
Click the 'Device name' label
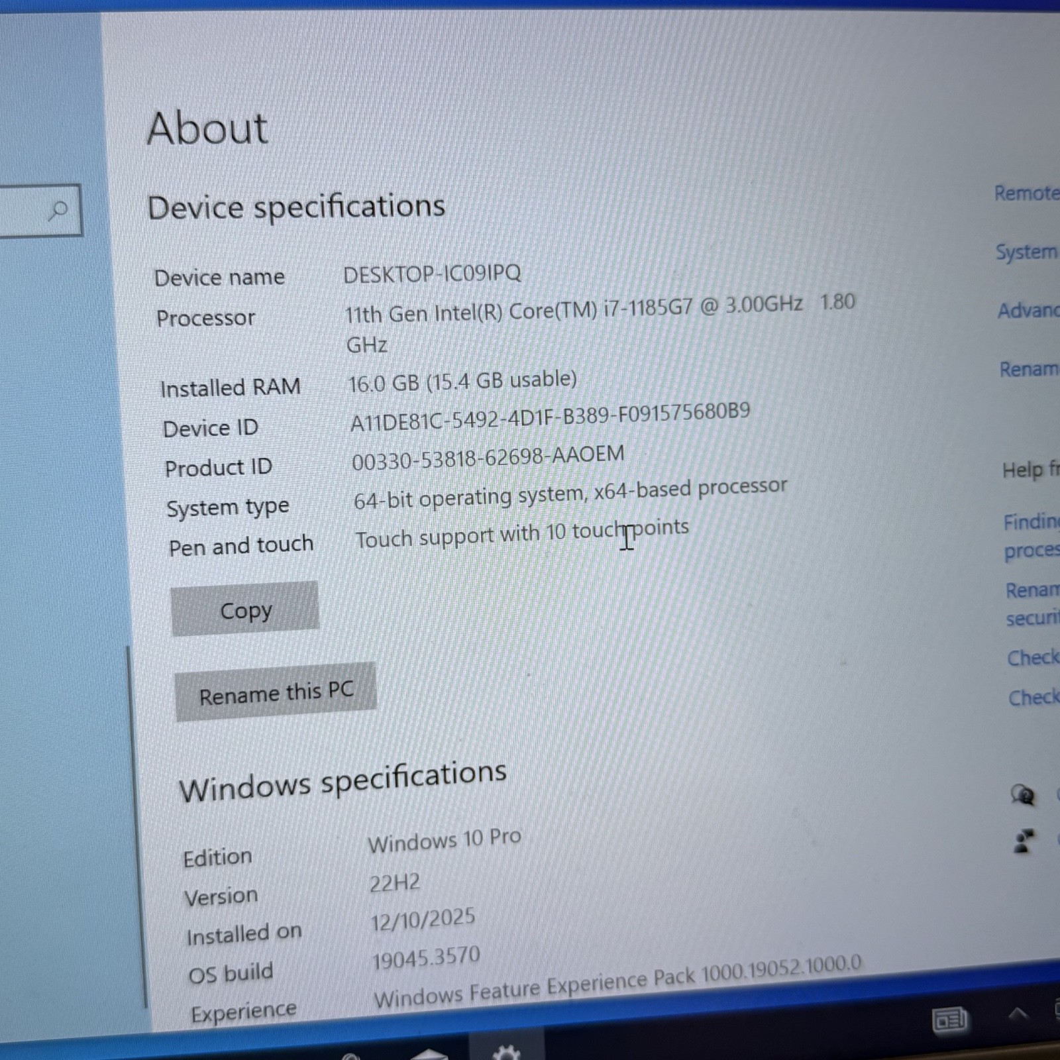click(x=219, y=277)
